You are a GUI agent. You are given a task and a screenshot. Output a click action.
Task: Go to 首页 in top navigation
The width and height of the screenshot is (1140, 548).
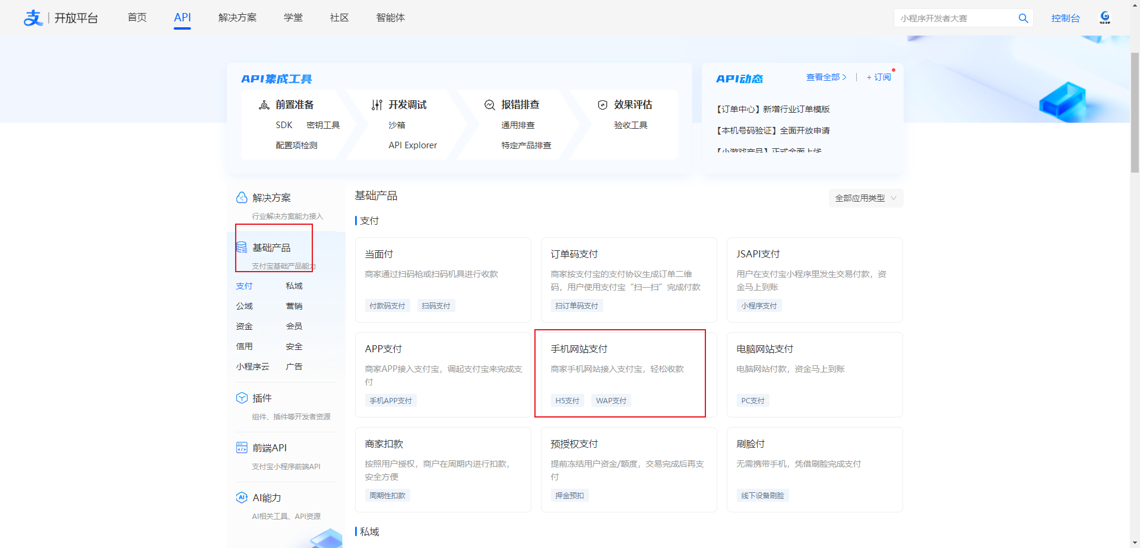click(137, 18)
